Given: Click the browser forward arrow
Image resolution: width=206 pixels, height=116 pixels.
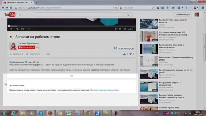Looking at the screenshot, I should (7, 8).
